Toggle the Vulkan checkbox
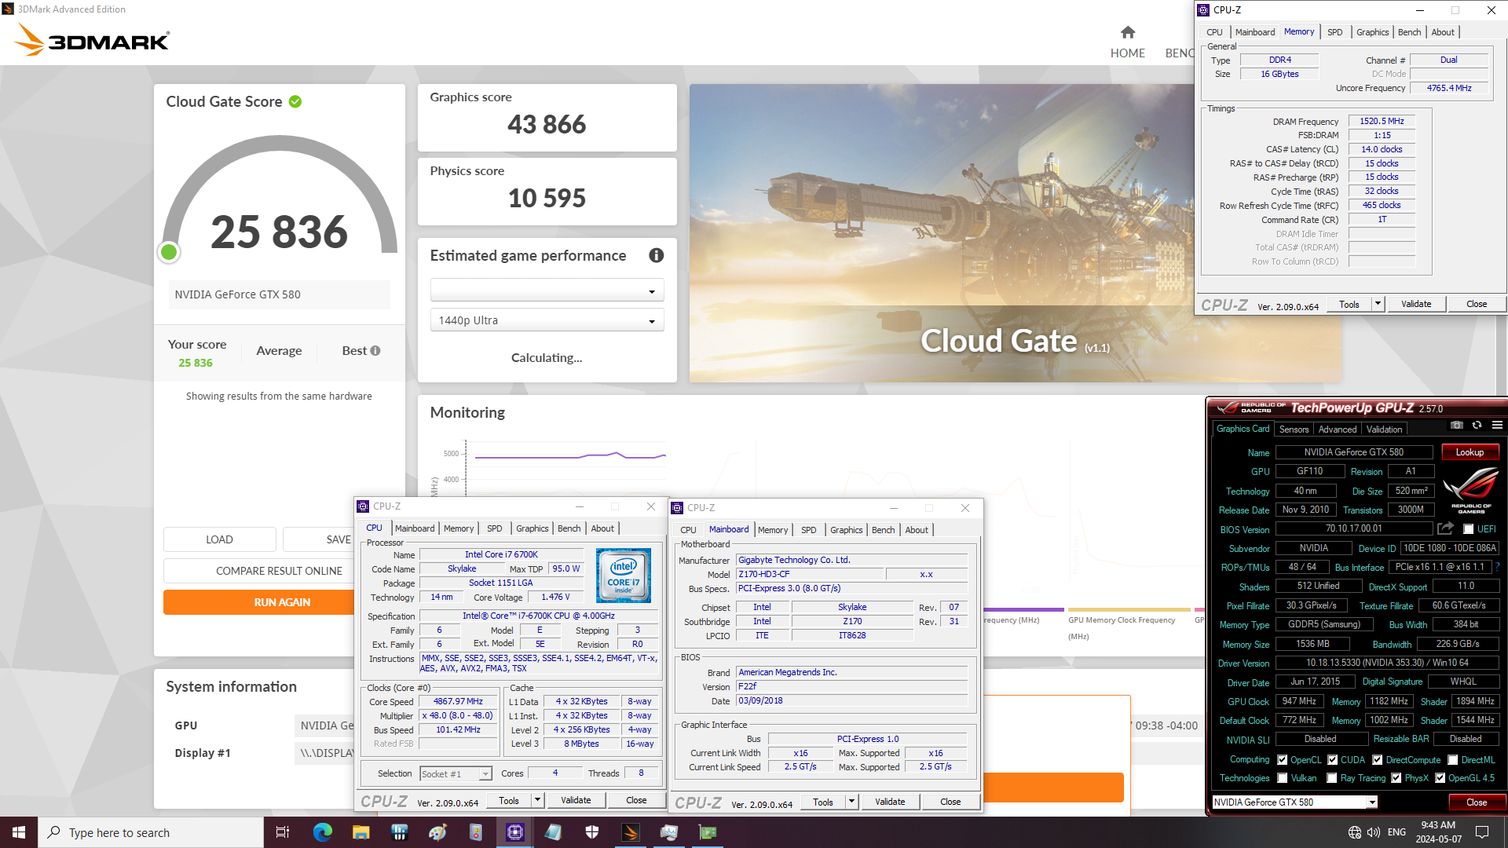 click(x=1283, y=778)
